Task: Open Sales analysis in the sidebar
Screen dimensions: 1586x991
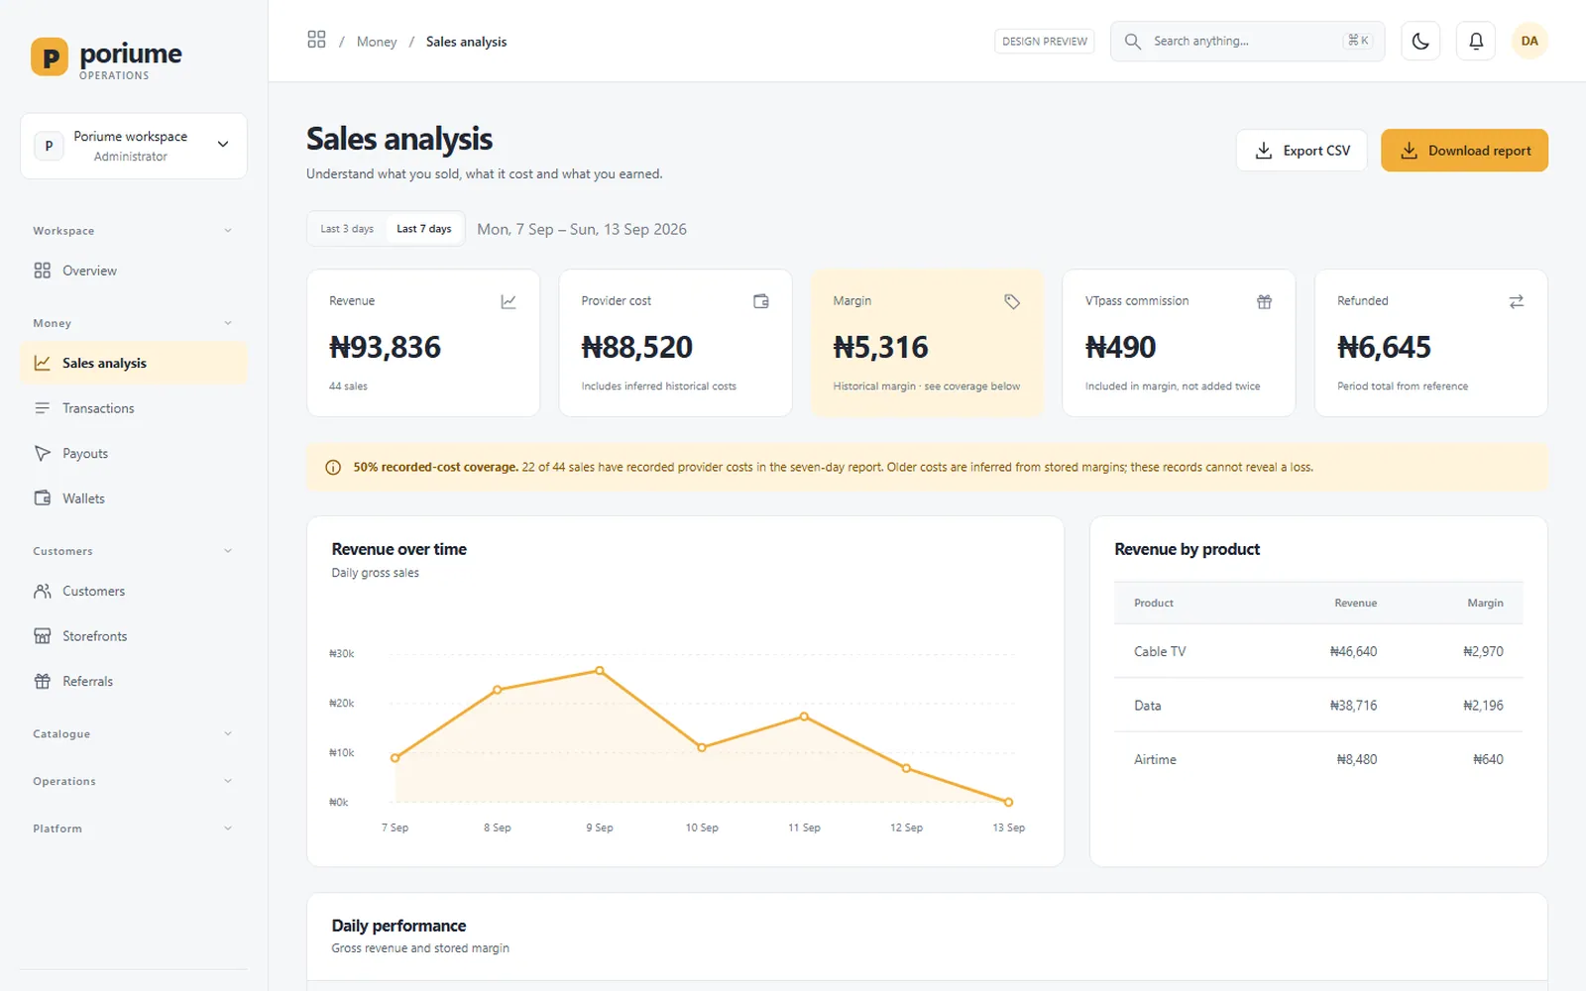Action: 134,363
